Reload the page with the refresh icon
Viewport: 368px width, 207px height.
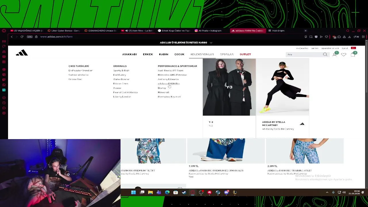(x=22, y=37)
